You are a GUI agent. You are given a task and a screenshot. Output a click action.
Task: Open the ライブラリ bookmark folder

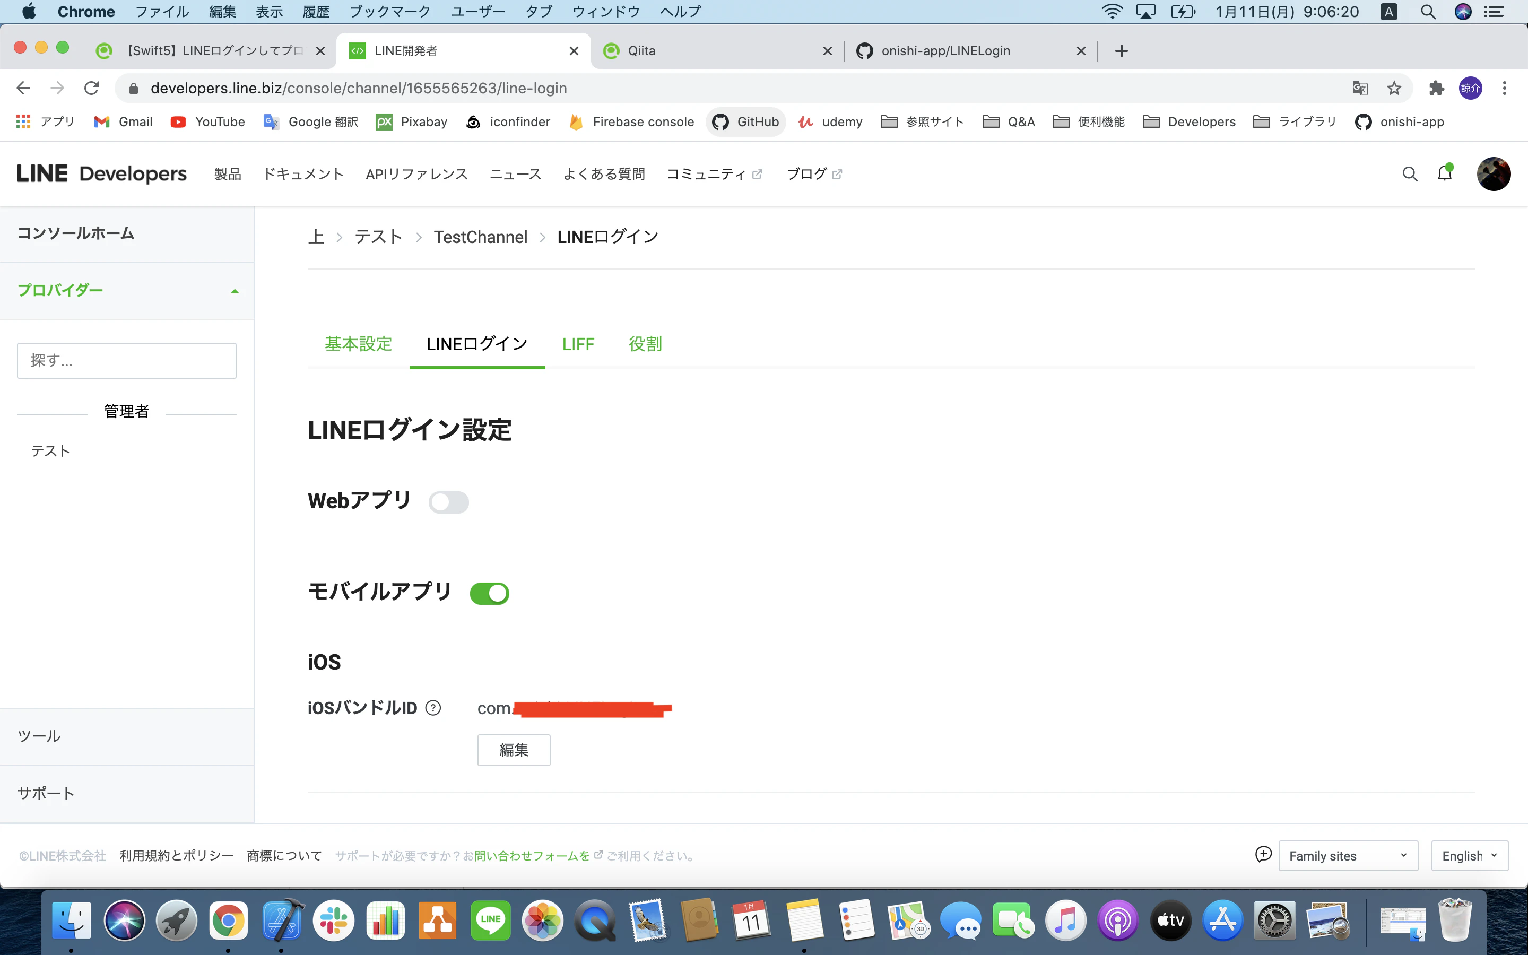1295,122
